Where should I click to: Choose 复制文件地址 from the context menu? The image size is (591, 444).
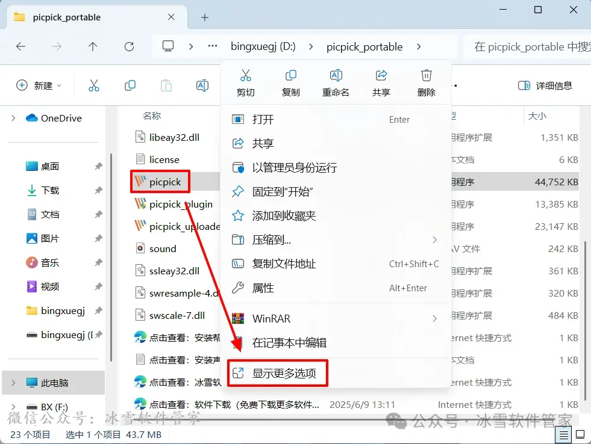pos(336,264)
